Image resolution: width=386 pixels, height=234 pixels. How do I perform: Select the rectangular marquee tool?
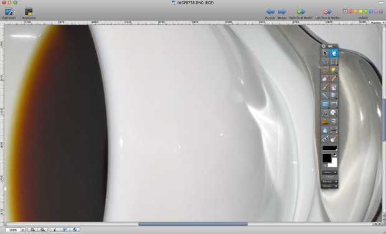click(x=334, y=61)
